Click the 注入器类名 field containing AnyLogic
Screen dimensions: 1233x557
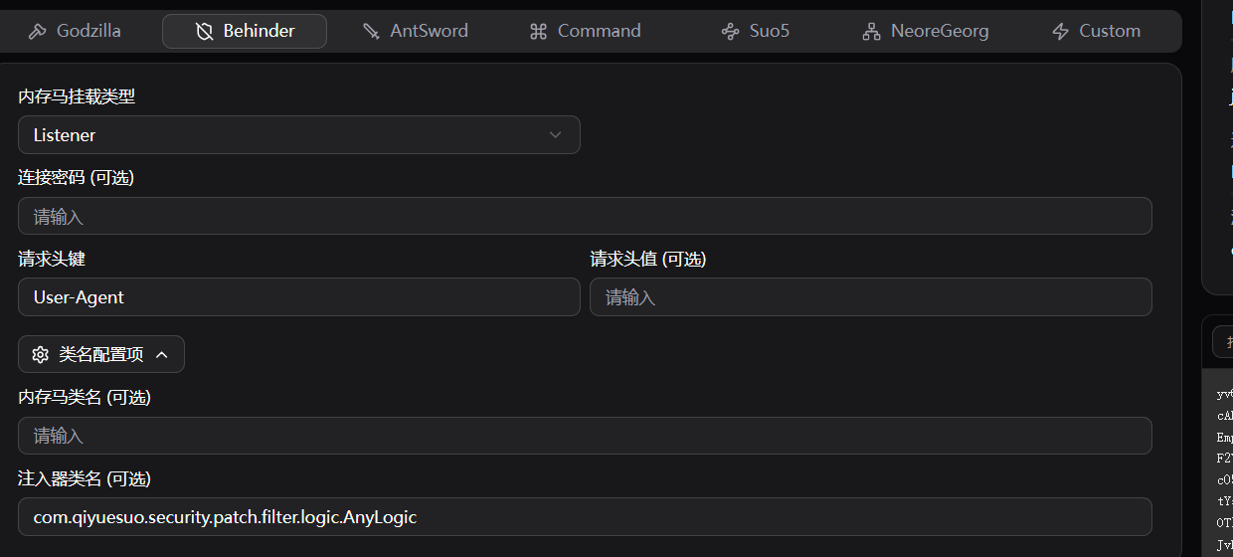click(x=585, y=517)
